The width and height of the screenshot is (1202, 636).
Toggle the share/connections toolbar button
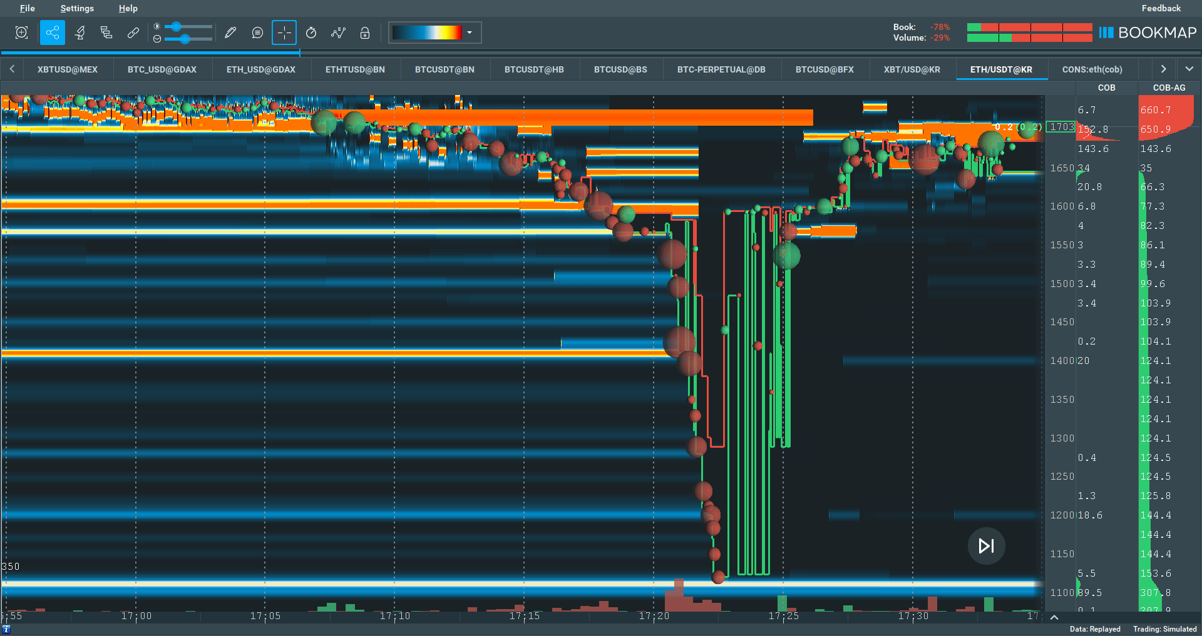pyautogui.click(x=53, y=33)
